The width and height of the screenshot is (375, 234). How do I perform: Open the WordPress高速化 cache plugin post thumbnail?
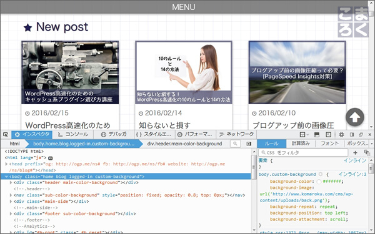(70, 72)
